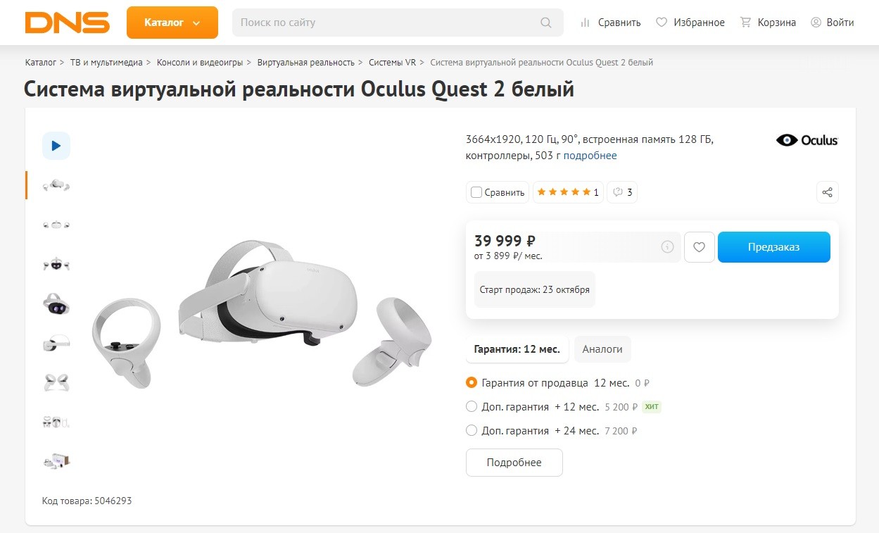Add product to favorites with heart button
The width and height of the screenshot is (879, 533).
tap(699, 247)
